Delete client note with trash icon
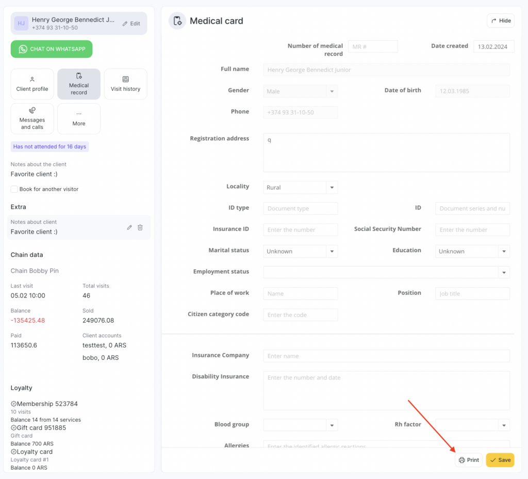The width and height of the screenshot is (528, 479). pyautogui.click(x=140, y=227)
